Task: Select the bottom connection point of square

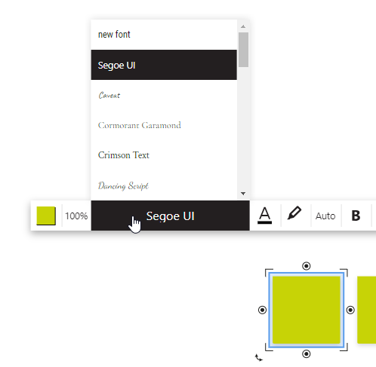Action: click(x=307, y=354)
